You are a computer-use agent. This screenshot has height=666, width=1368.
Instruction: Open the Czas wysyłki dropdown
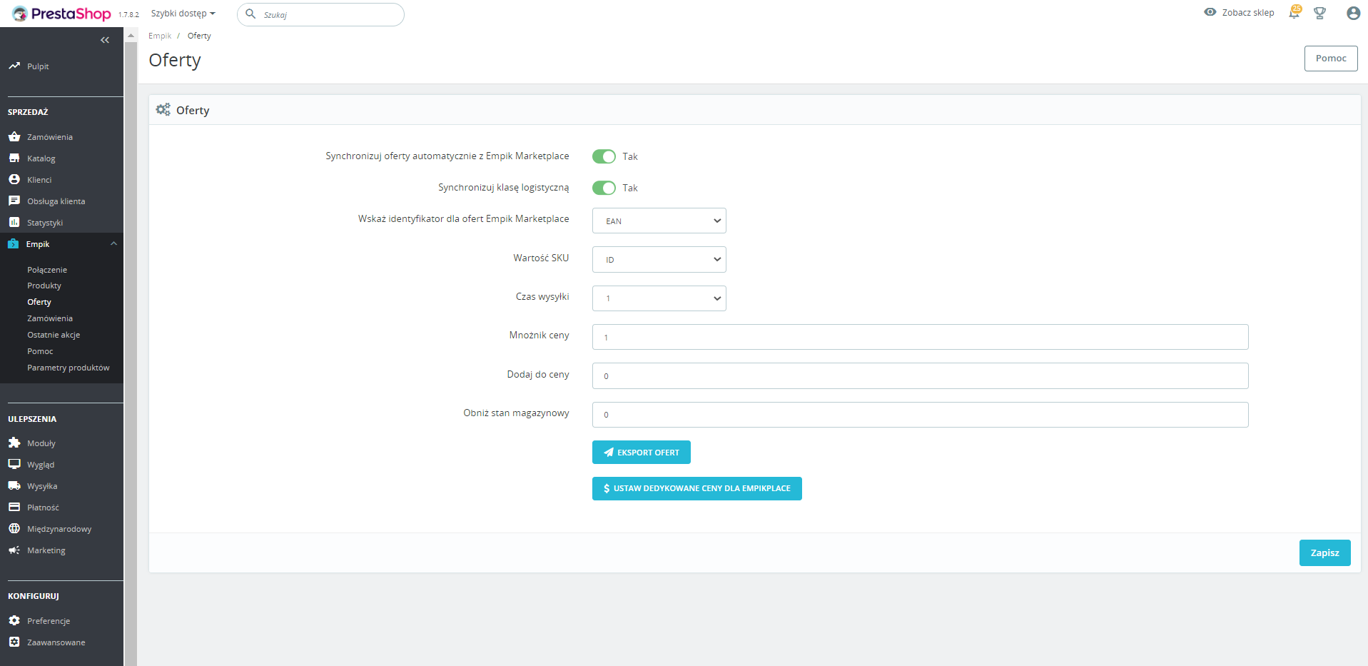click(659, 298)
